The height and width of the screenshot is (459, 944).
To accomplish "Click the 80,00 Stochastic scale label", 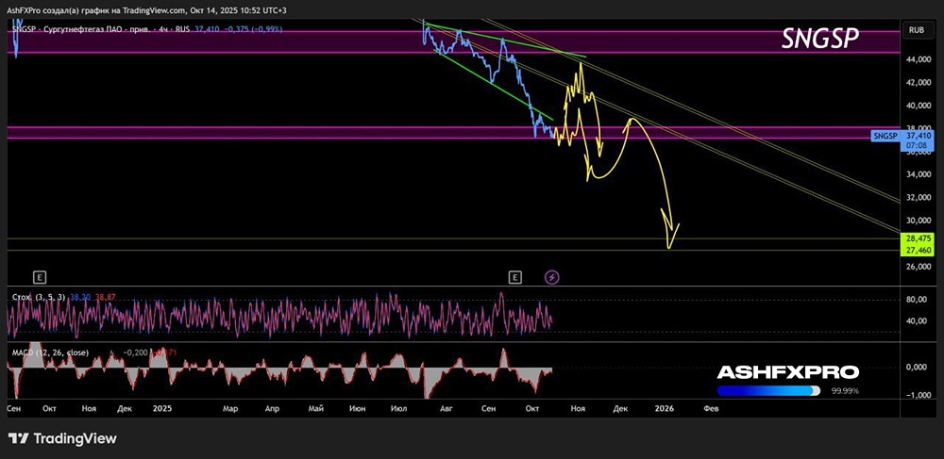I will click(919, 300).
